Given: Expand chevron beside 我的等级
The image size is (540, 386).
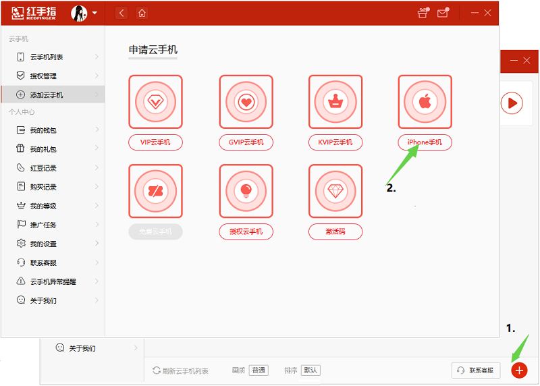Looking at the screenshot, I should [97, 206].
